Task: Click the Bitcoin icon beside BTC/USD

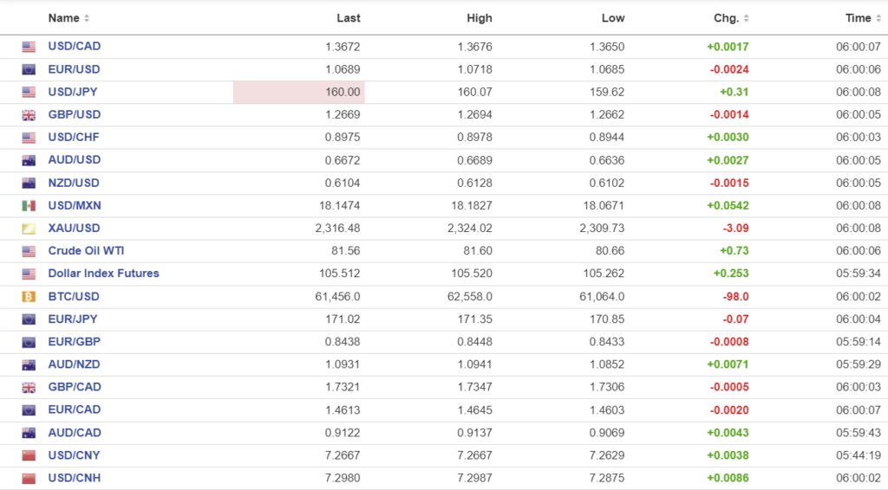Action: (x=29, y=296)
